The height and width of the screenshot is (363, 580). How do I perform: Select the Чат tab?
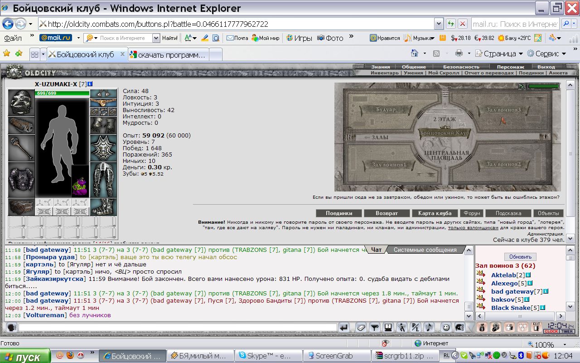point(376,250)
